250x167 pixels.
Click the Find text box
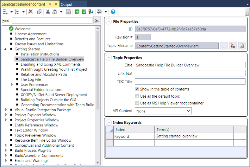pos(52,20)
